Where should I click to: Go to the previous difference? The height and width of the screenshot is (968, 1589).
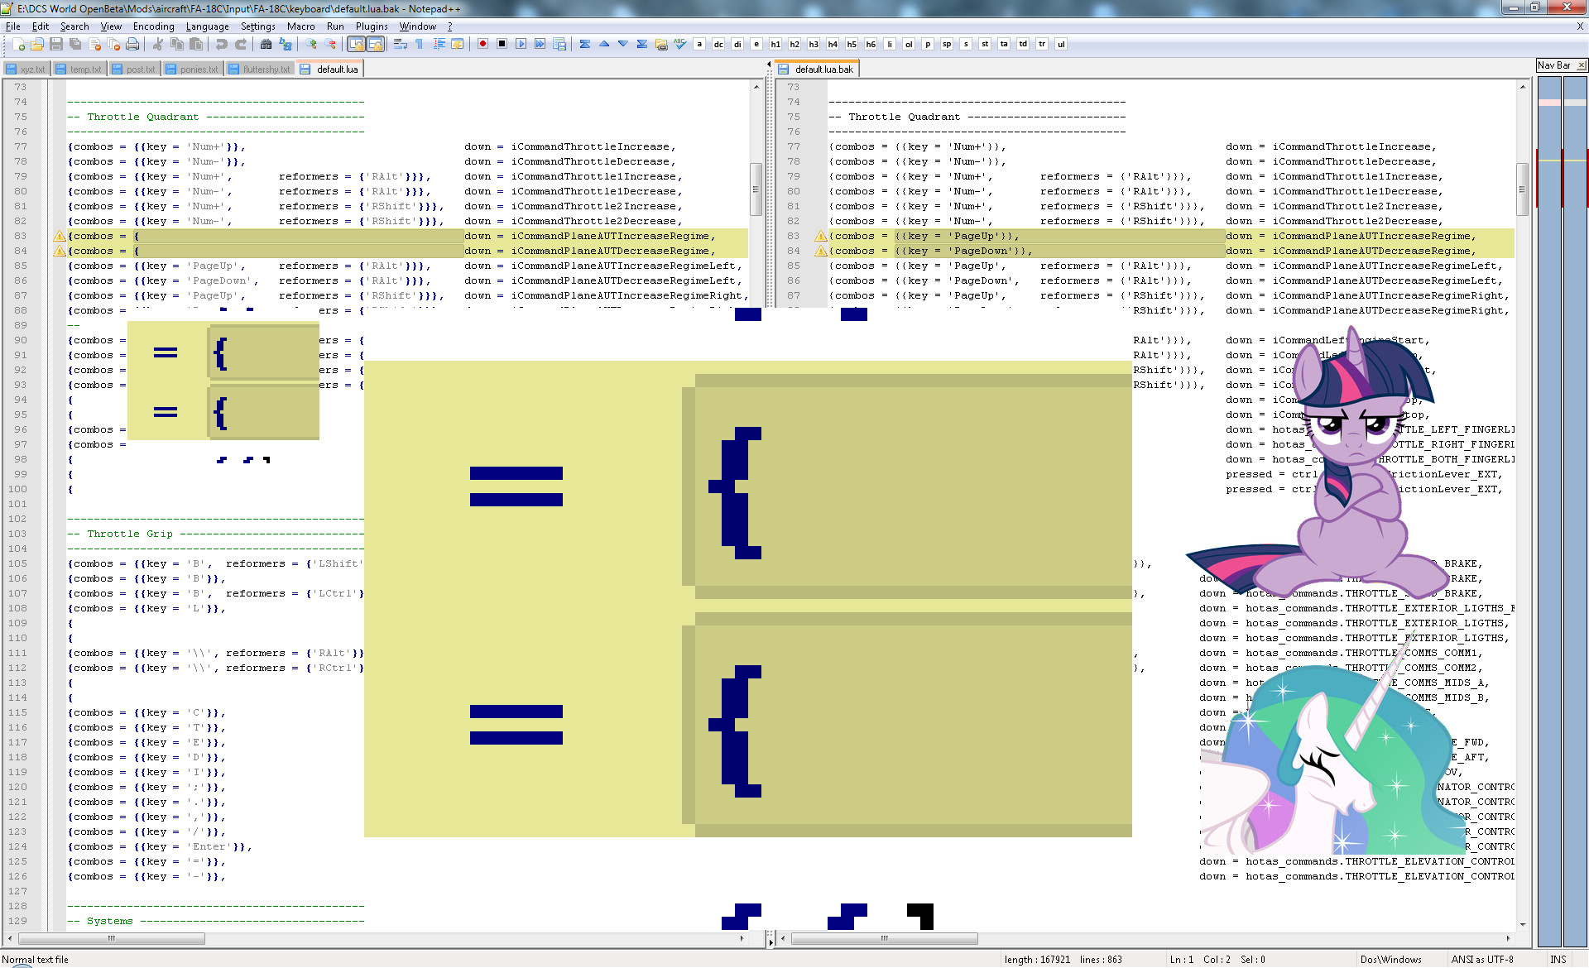[603, 44]
